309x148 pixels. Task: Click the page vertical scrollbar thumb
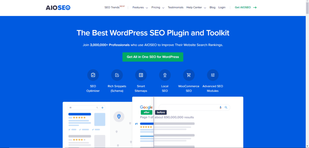tap(307, 8)
